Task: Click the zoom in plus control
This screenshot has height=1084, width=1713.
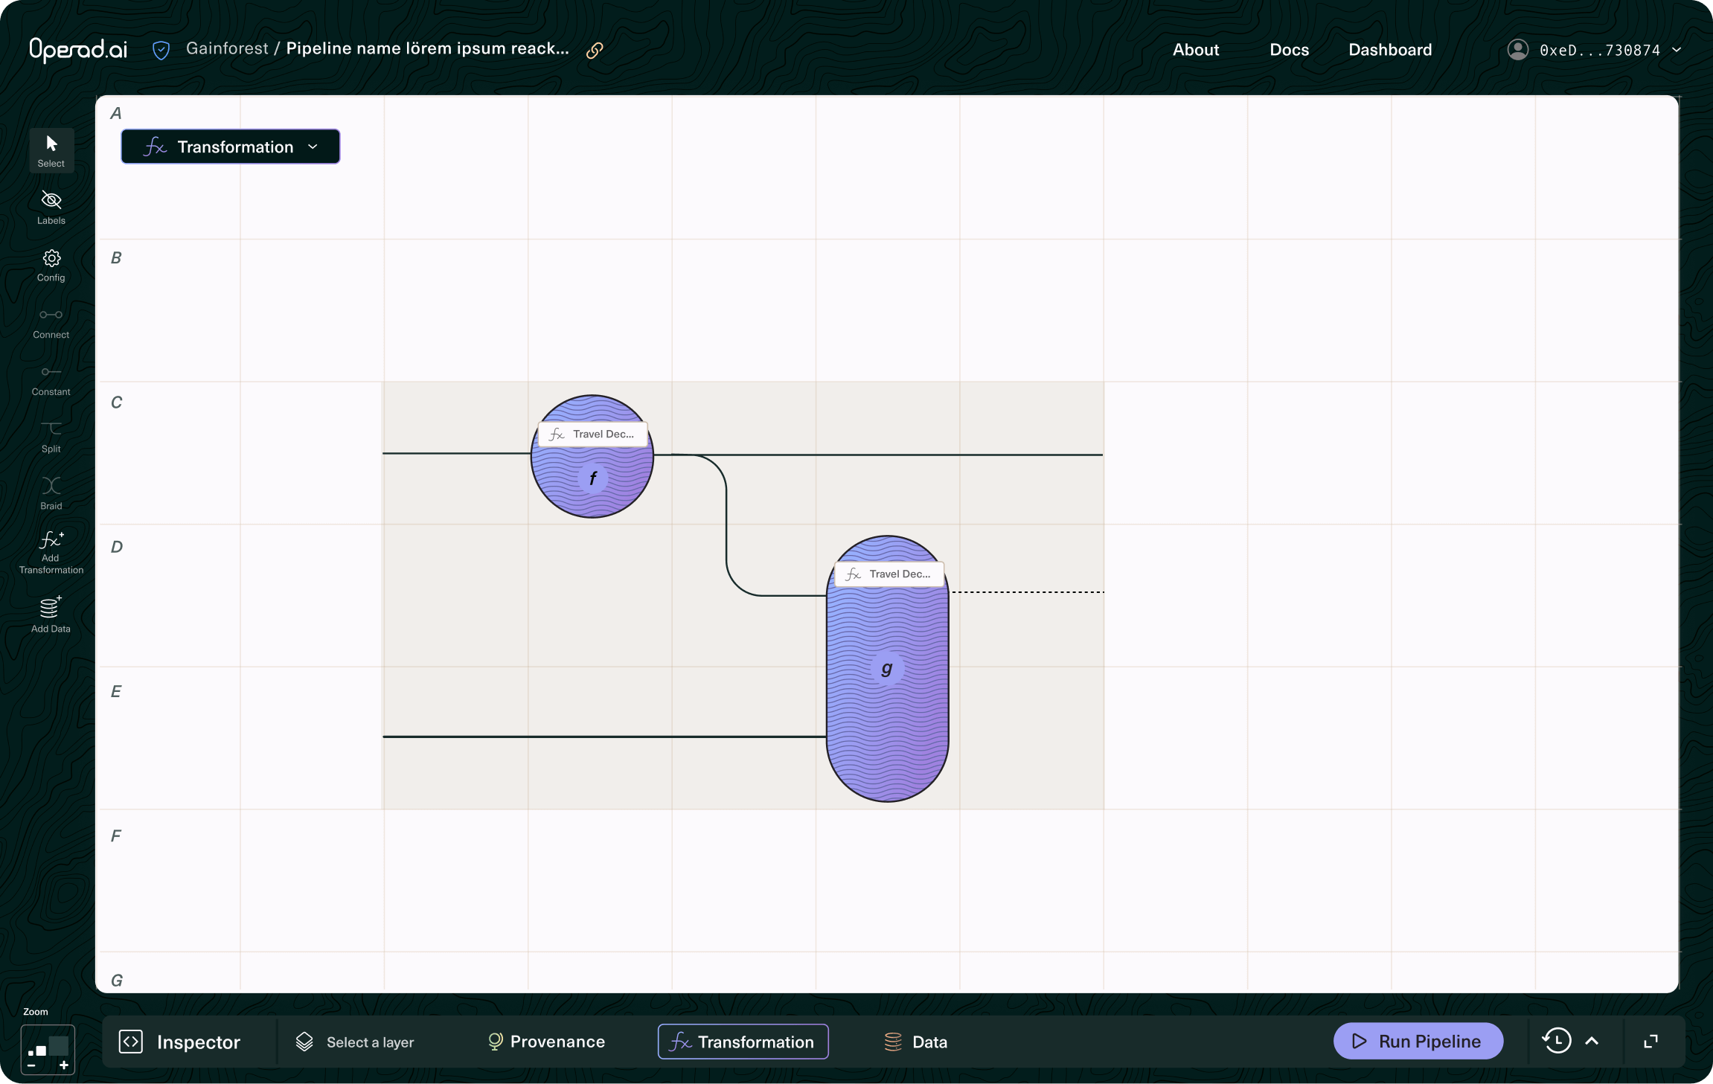Action: pyautogui.click(x=64, y=1065)
